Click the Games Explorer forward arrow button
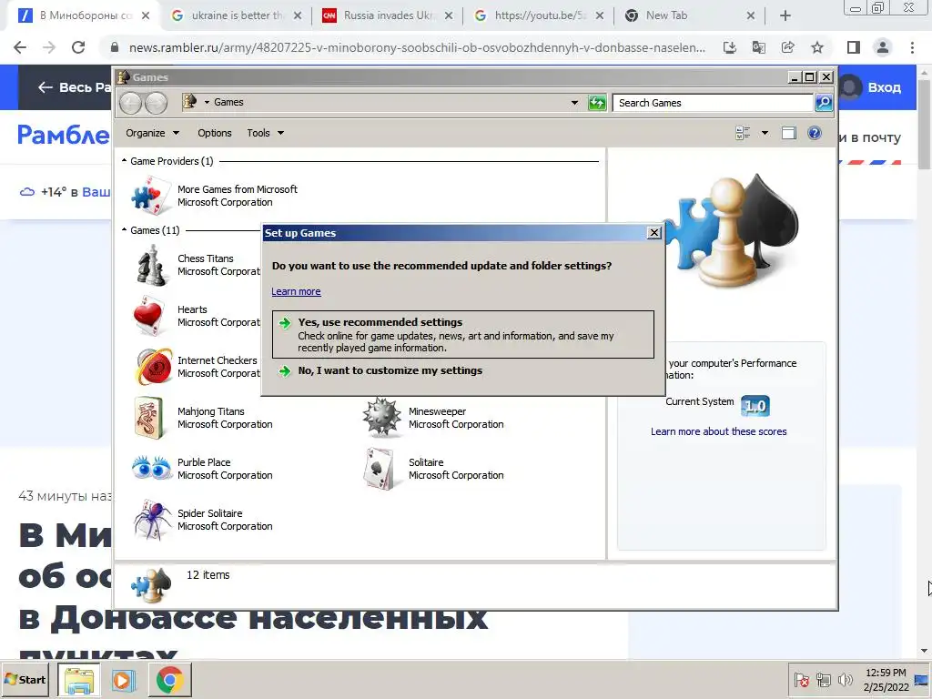 [x=156, y=103]
